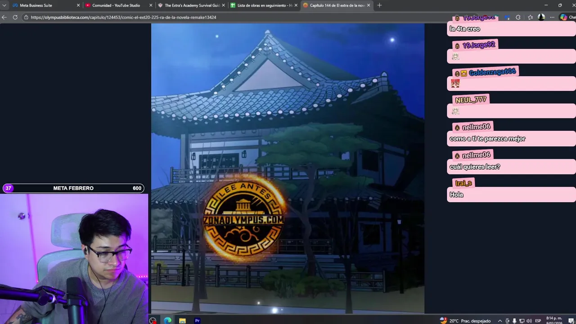Click Goldenzega606 username in chat
The height and width of the screenshot is (324, 576).
492,72
